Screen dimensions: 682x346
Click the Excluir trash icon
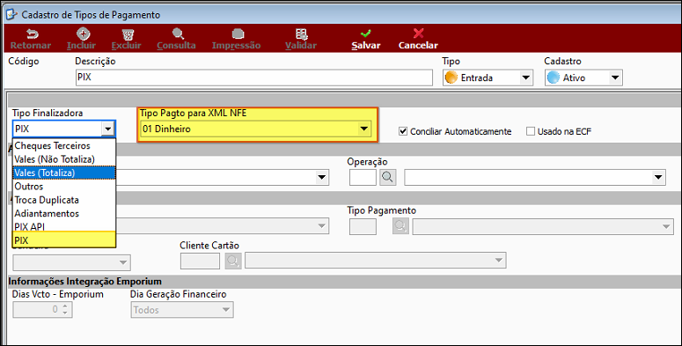click(x=128, y=34)
